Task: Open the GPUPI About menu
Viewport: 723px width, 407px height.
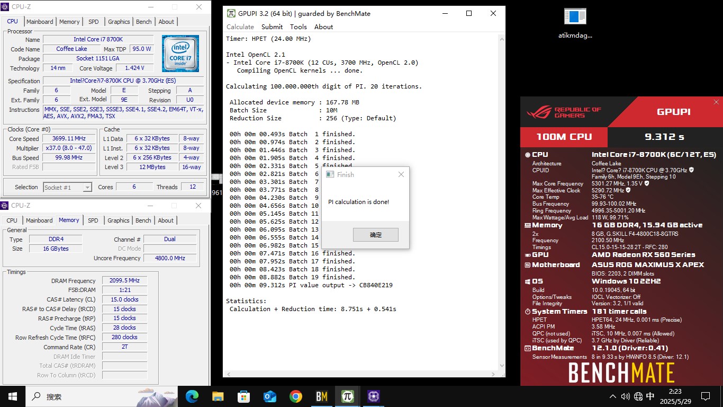Action: pos(323,26)
